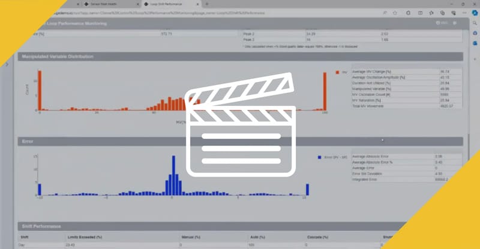Open the split screen toolbar icon

pos(420,13)
